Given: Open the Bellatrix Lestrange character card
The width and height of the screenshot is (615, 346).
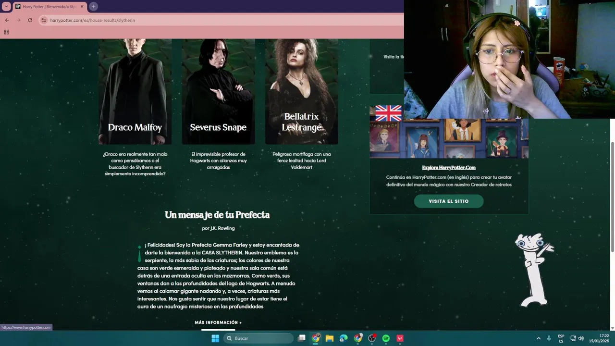Looking at the screenshot, I should (x=302, y=91).
